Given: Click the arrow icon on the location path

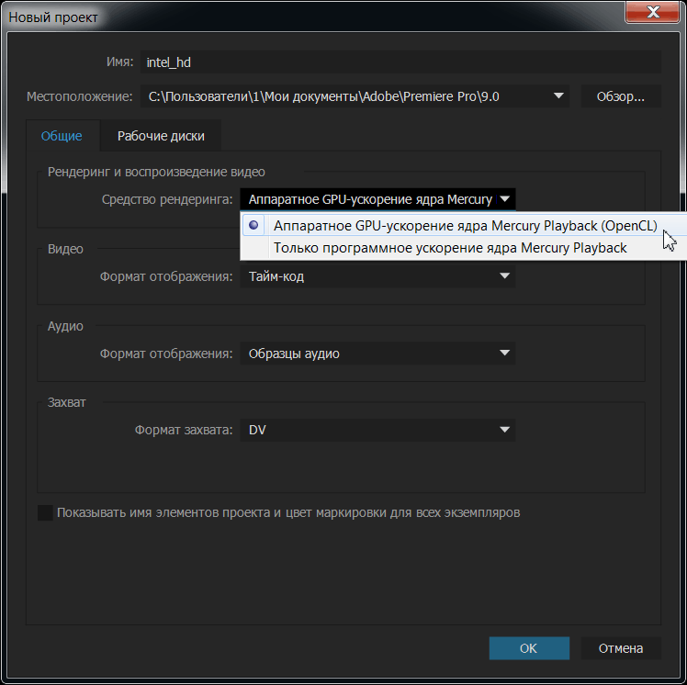Looking at the screenshot, I should click(x=558, y=96).
